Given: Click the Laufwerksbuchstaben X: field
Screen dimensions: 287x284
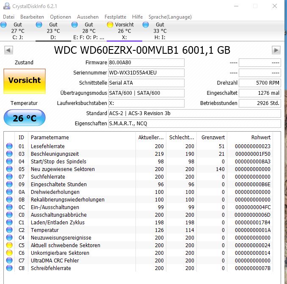Looking at the screenshot, I should coord(146,103).
